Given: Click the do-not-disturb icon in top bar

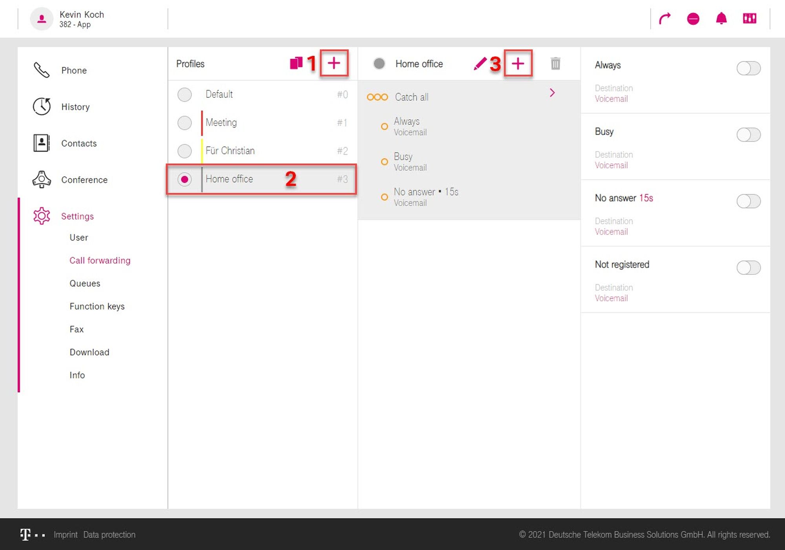Looking at the screenshot, I should click(x=693, y=18).
